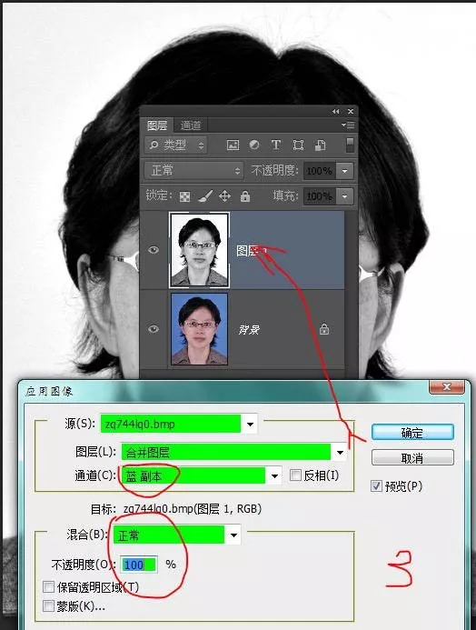This screenshot has height=630, width=476.
Task: Filter layers by smart object icon
Action: point(320,145)
